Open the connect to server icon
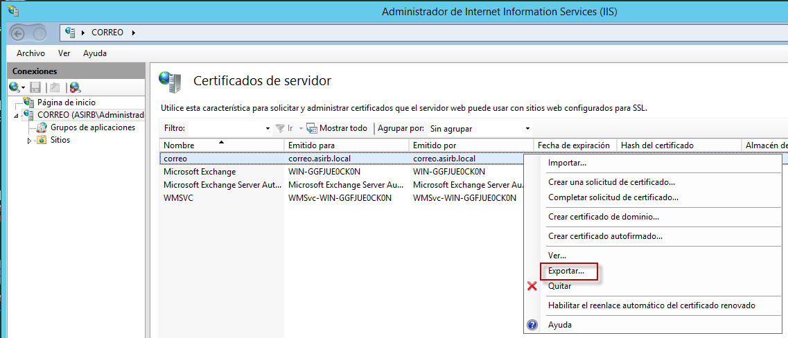788x338 pixels. click(x=14, y=87)
